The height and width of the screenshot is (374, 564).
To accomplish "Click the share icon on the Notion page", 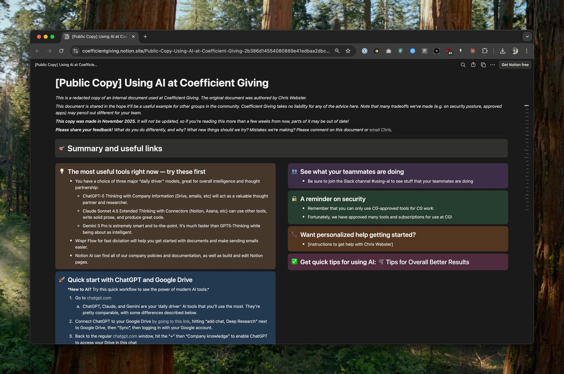I will pyautogui.click(x=473, y=65).
